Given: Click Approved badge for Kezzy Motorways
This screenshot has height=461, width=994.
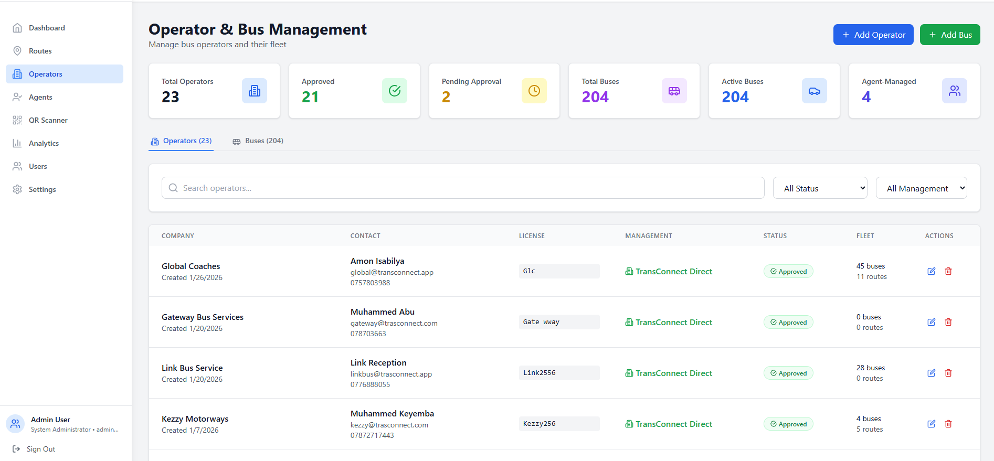Looking at the screenshot, I should coord(788,424).
